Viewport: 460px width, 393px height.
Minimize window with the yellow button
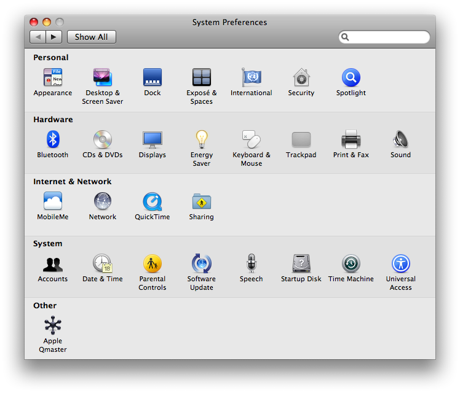tap(47, 22)
